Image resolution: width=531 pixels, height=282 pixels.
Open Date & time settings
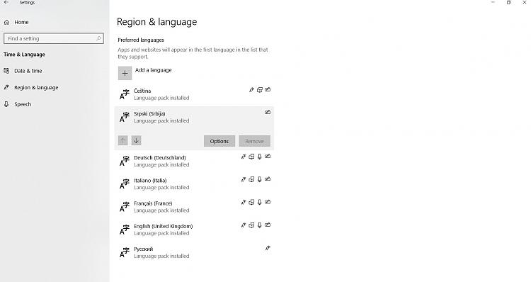[x=23, y=71]
